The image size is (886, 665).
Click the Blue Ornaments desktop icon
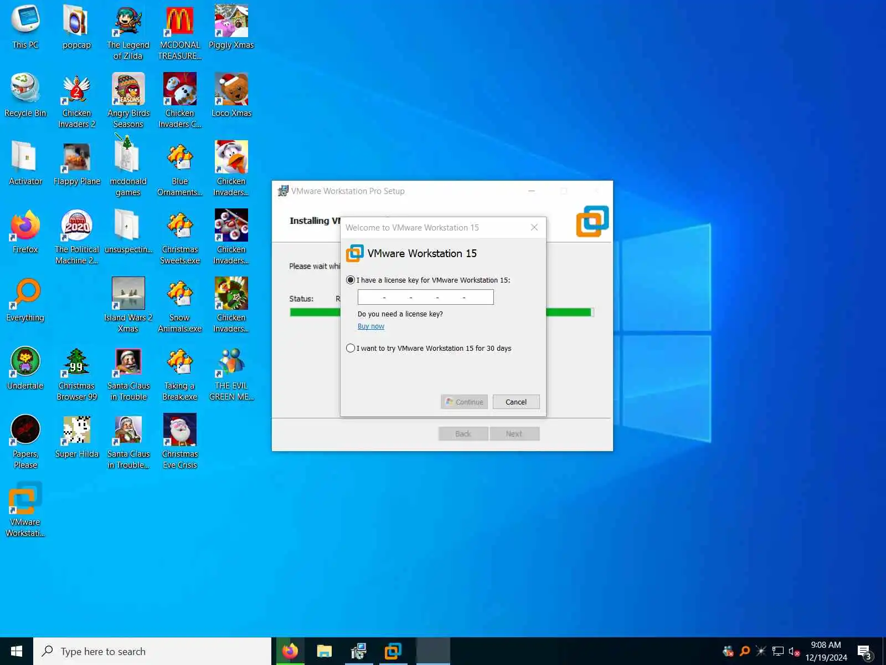click(180, 170)
